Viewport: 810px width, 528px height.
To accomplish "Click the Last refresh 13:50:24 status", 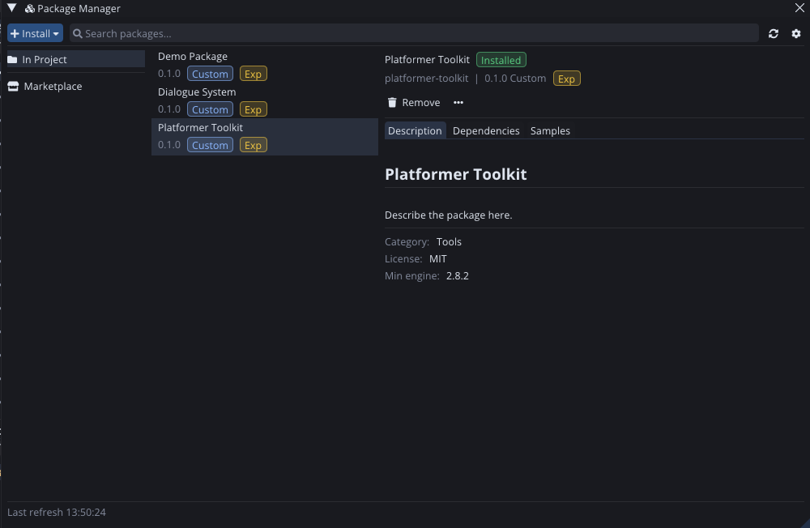I will (57, 512).
